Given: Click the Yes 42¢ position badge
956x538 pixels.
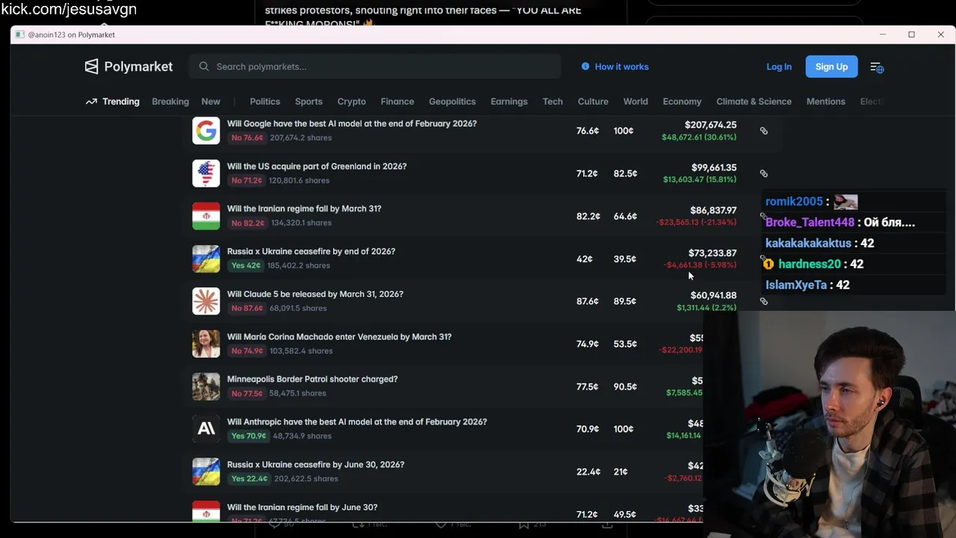Looking at the screenshot, I should [246, 265].
